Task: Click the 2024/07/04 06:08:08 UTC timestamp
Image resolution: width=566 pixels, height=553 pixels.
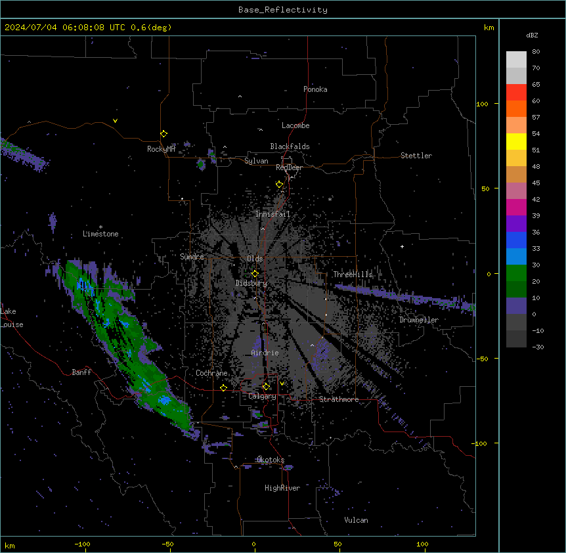Action: [64, 28]
